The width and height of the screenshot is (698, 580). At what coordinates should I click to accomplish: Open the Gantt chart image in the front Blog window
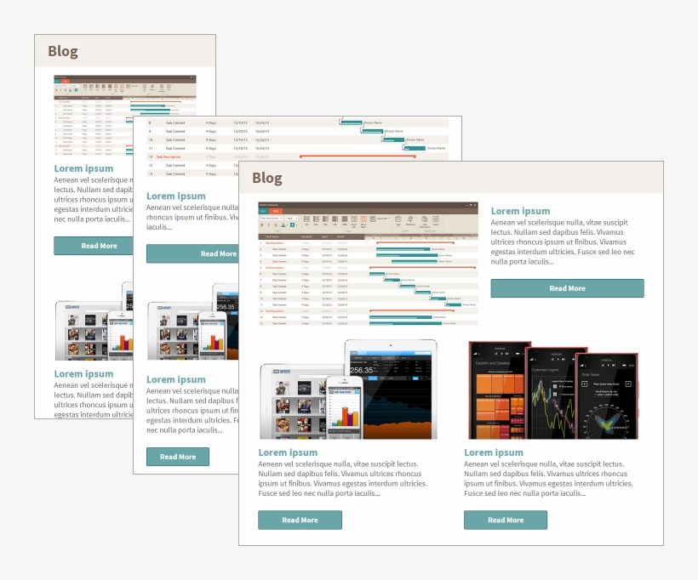(368, 264)
